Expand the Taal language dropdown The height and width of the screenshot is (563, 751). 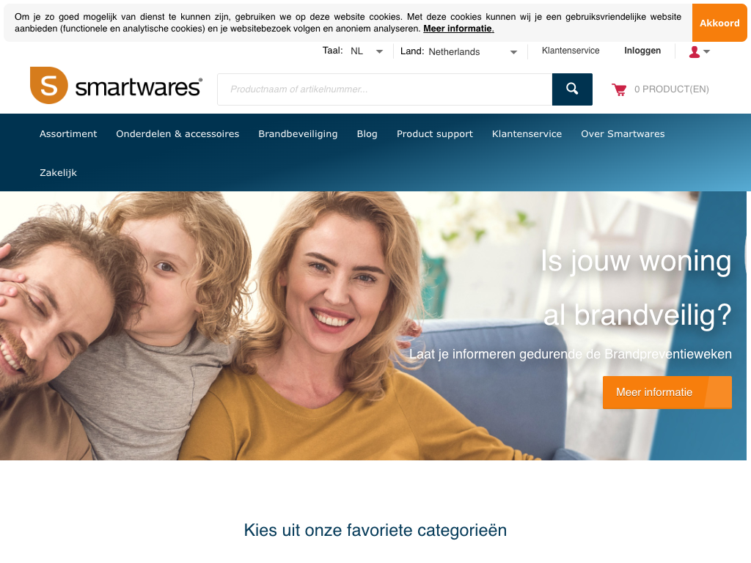(367, 51)
